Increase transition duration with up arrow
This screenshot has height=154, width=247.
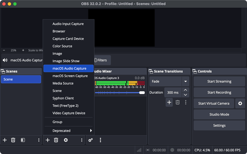pos(185,90)
